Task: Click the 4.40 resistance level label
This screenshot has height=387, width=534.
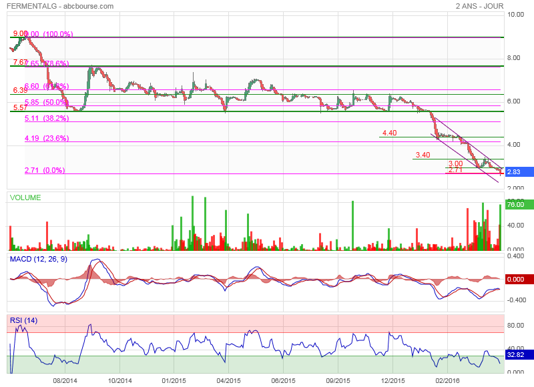Action: click(389, 133)
